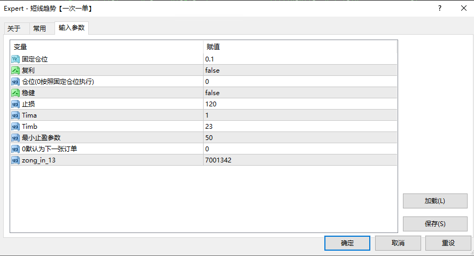
Task: Click the icon beside zong_in_13
Action: 15,160
